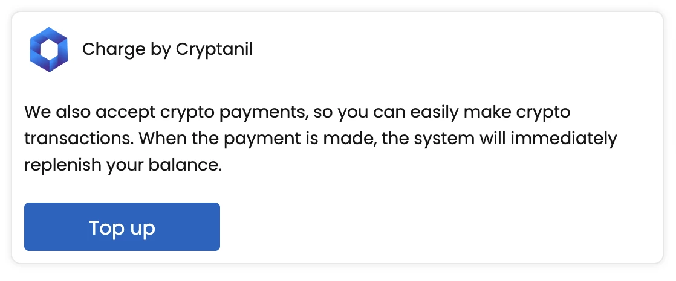Click the left edge of Top up button
This screenshot has width=676, height=281.
(x=29, y=227)
